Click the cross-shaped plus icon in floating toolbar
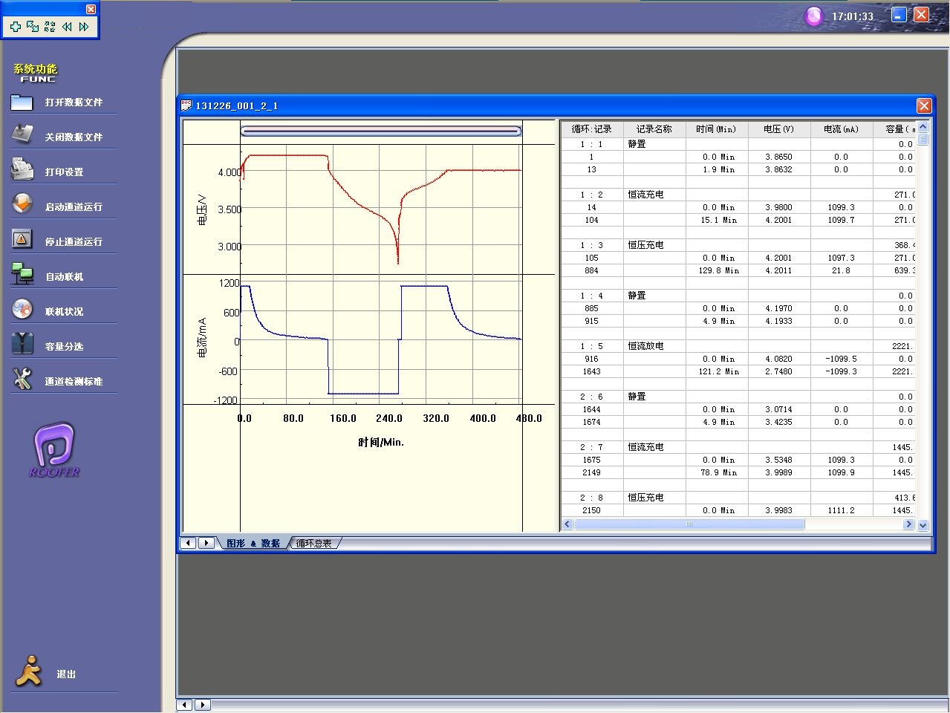Image resolution: width=950 pixels, height=713 pixels. point(15,27)
